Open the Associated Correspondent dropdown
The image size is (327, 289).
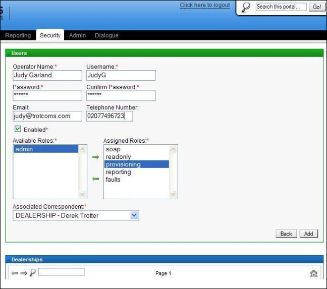click(x=134, y=215)
